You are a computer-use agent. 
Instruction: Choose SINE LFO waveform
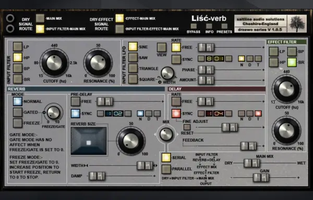[x=133, y=46]
